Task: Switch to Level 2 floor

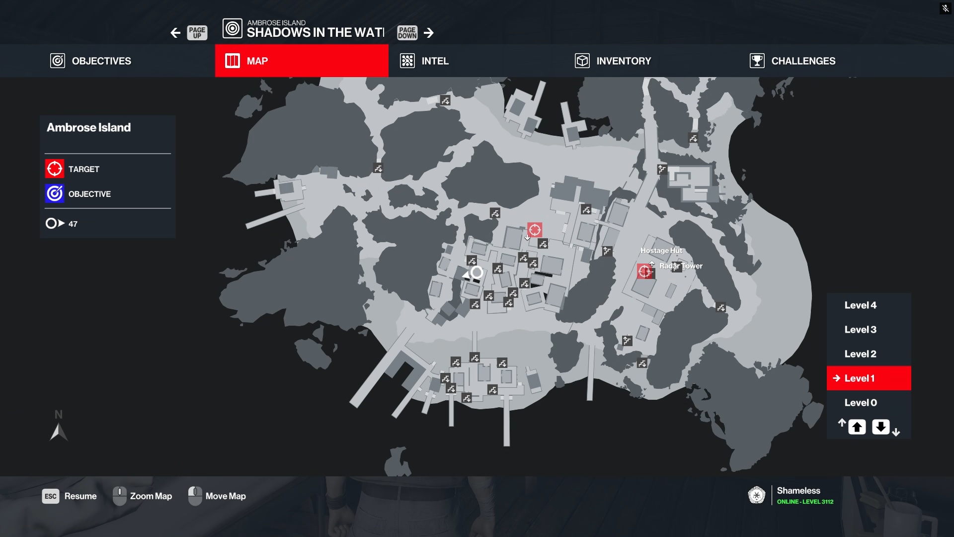Action: click(x=860, y=354)
